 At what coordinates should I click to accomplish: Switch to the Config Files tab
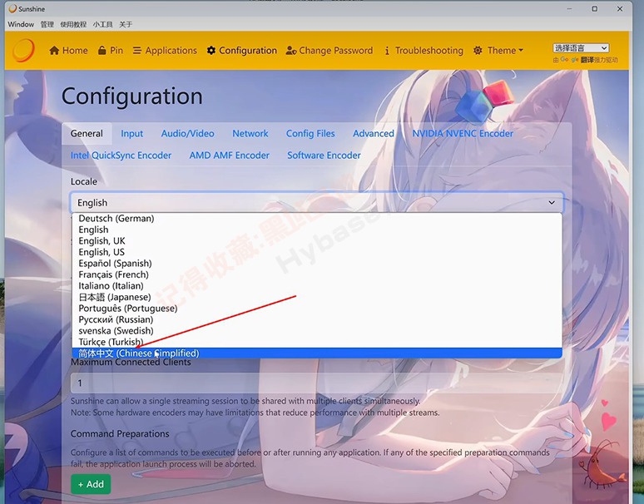(x=310, y=133)
